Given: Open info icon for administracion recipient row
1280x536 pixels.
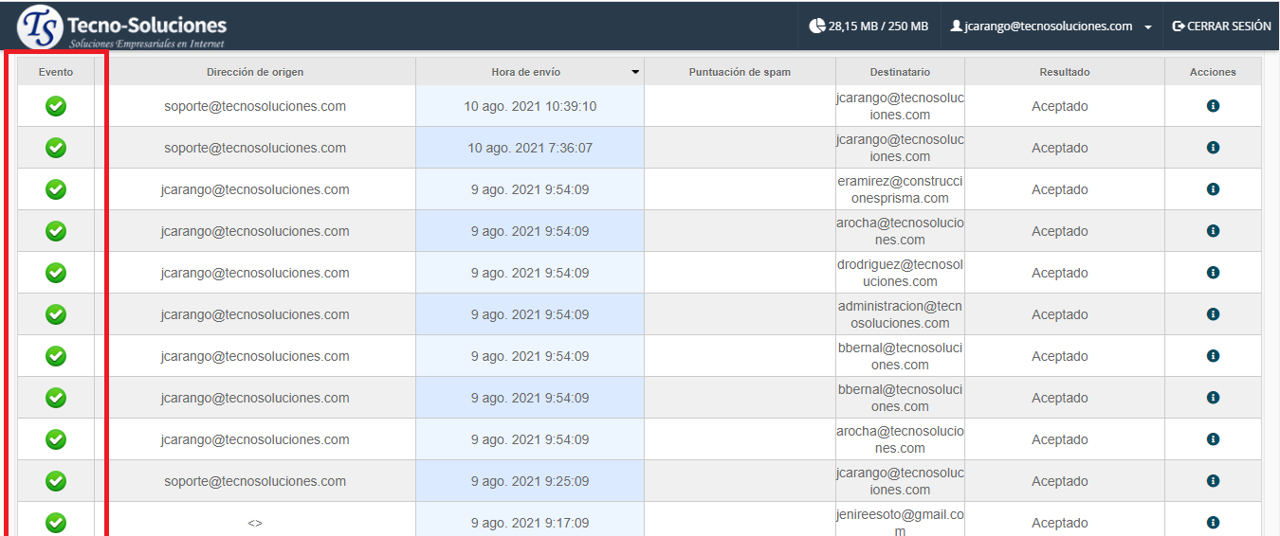Looking at the screenshot, I should pyautogui.click(x=1213, y=314).
